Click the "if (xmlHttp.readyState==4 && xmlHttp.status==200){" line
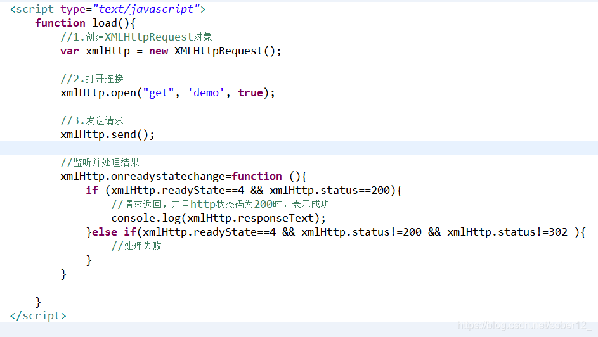The height and width of the screenshot is (337, 598). click(244, 191)
